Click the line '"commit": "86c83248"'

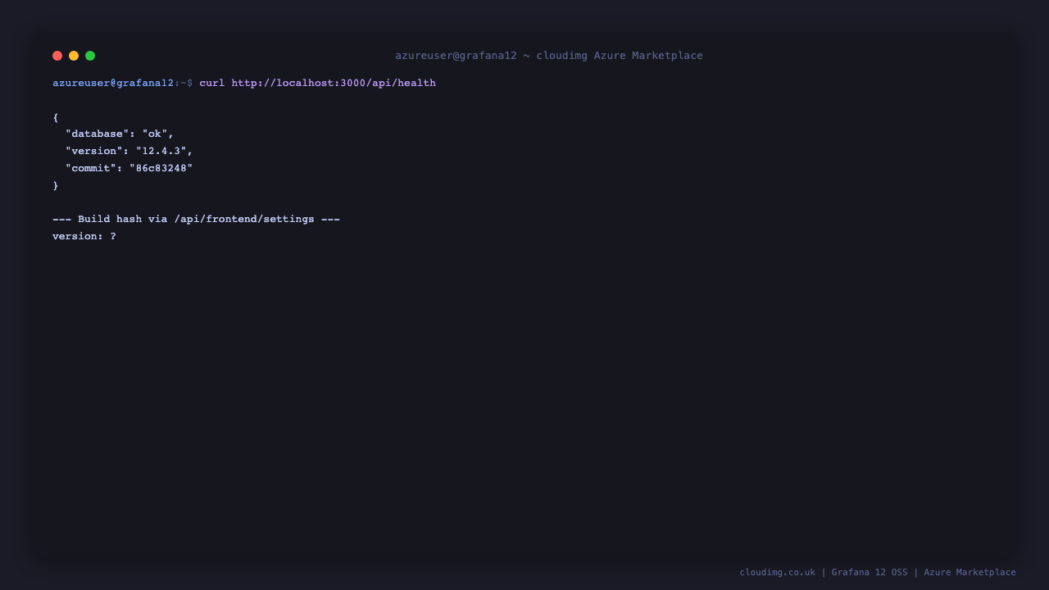point(129,168)
